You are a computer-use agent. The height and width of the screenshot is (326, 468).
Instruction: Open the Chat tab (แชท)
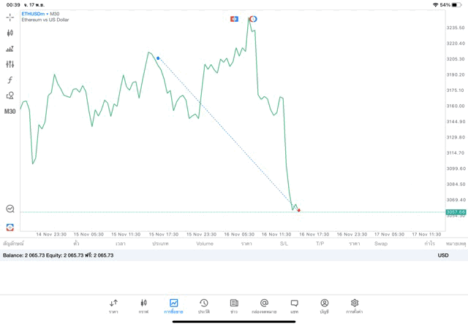coord(294,306)
